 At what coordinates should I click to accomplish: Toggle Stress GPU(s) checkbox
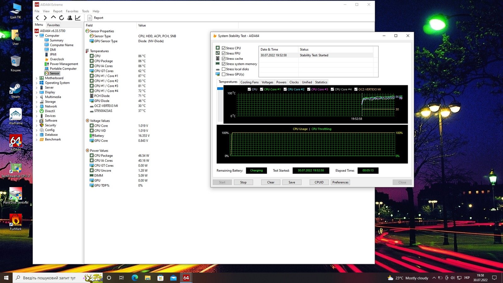(x=224, y=75)
